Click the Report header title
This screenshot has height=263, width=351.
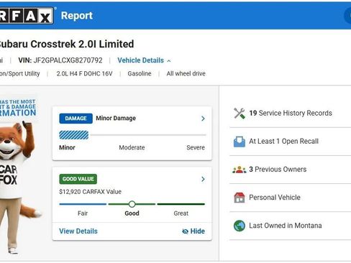pyautogui.click(x=77, y=16)
